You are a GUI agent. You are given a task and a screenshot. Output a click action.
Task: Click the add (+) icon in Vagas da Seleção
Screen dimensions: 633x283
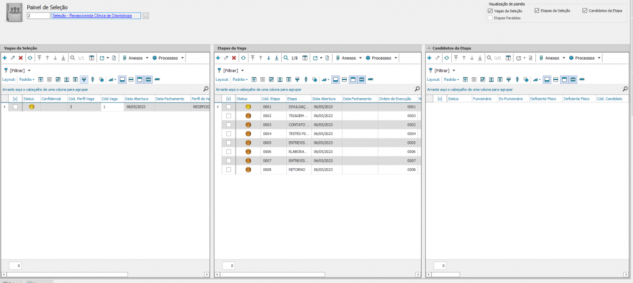[5, 58]
